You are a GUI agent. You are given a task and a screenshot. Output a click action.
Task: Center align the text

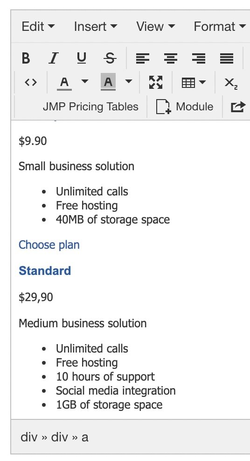[x=171, y=58]
